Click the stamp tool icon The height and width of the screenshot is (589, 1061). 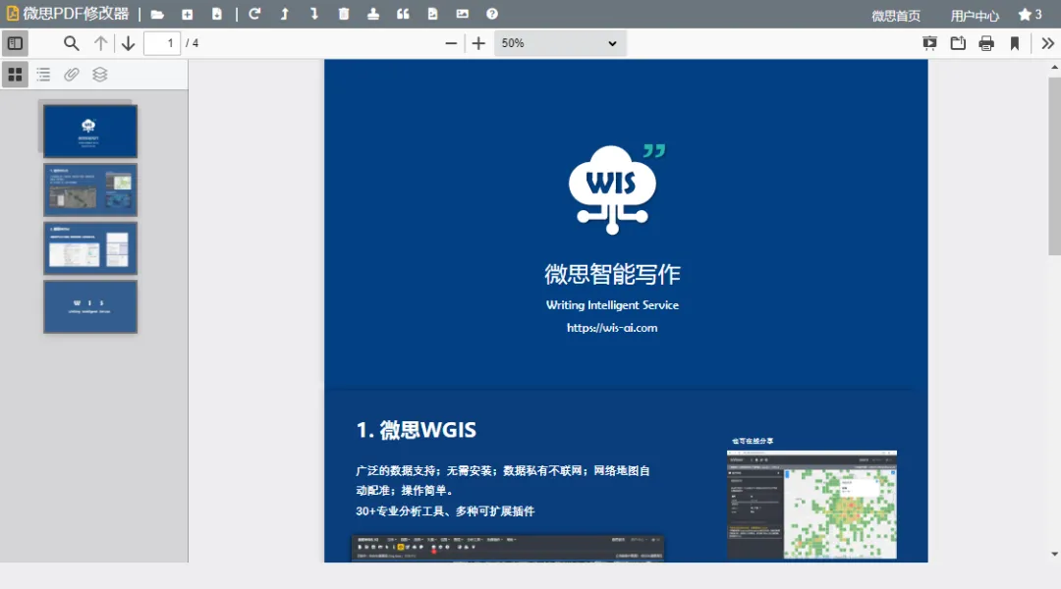pos(373,14)
